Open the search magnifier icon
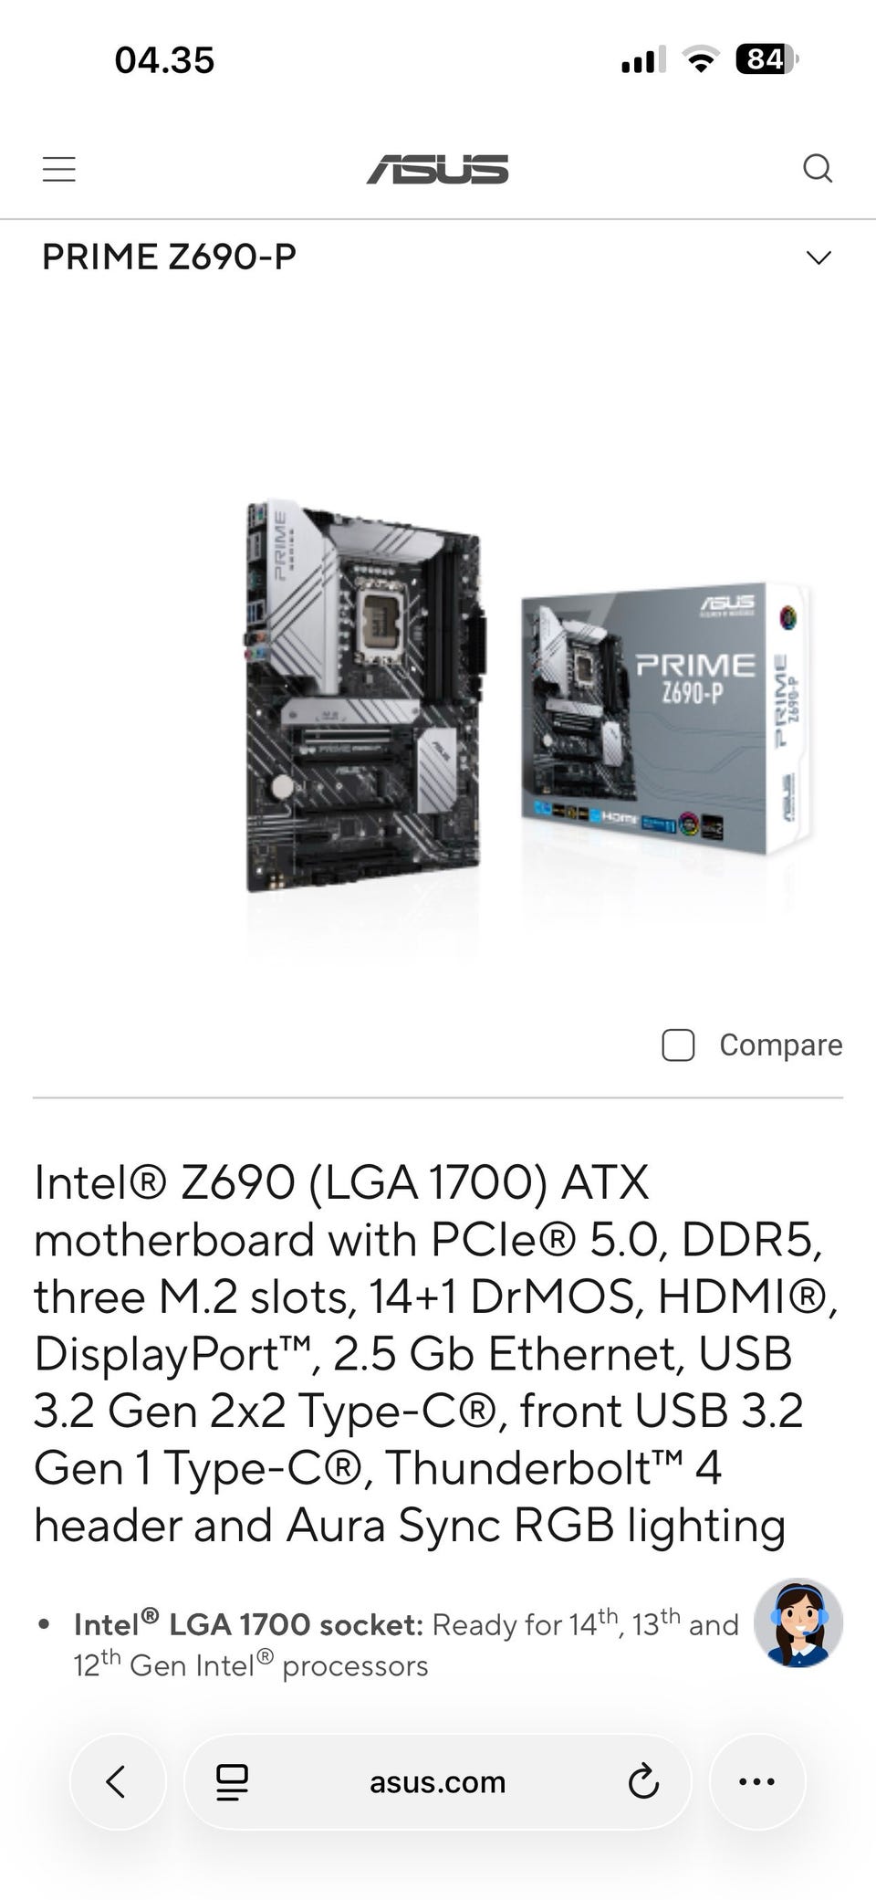The width and height of the screenshot is (876, 1900). pyautogui.click(x=818, y=169)
